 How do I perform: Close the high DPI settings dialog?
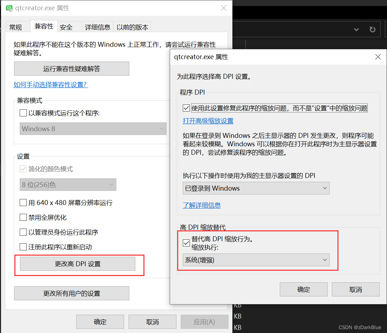[x=378, y=57]
